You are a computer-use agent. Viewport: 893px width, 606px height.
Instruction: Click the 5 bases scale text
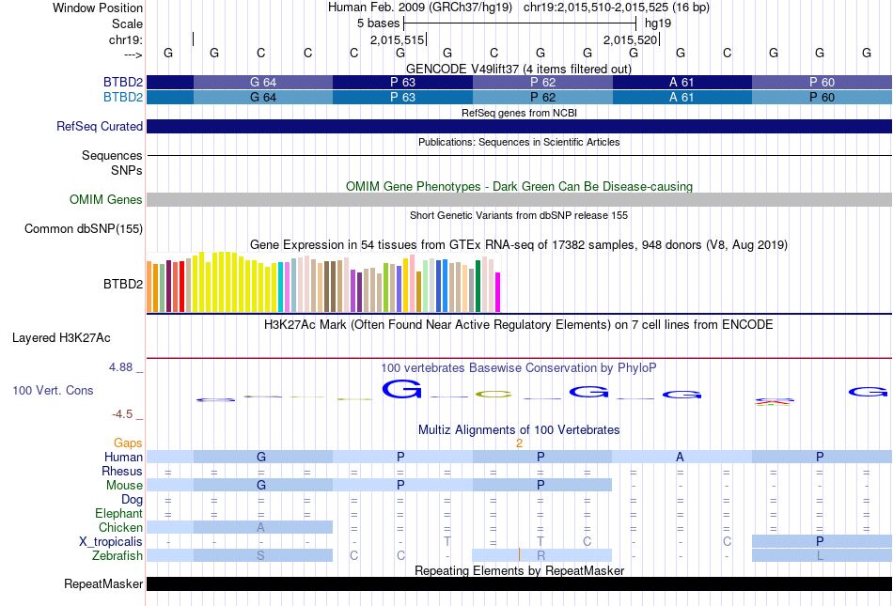378,23
